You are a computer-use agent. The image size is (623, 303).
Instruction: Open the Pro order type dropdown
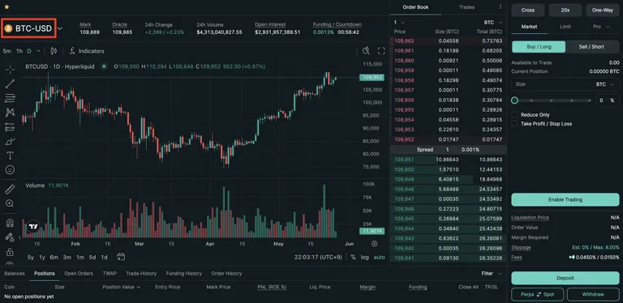[602, 27]
